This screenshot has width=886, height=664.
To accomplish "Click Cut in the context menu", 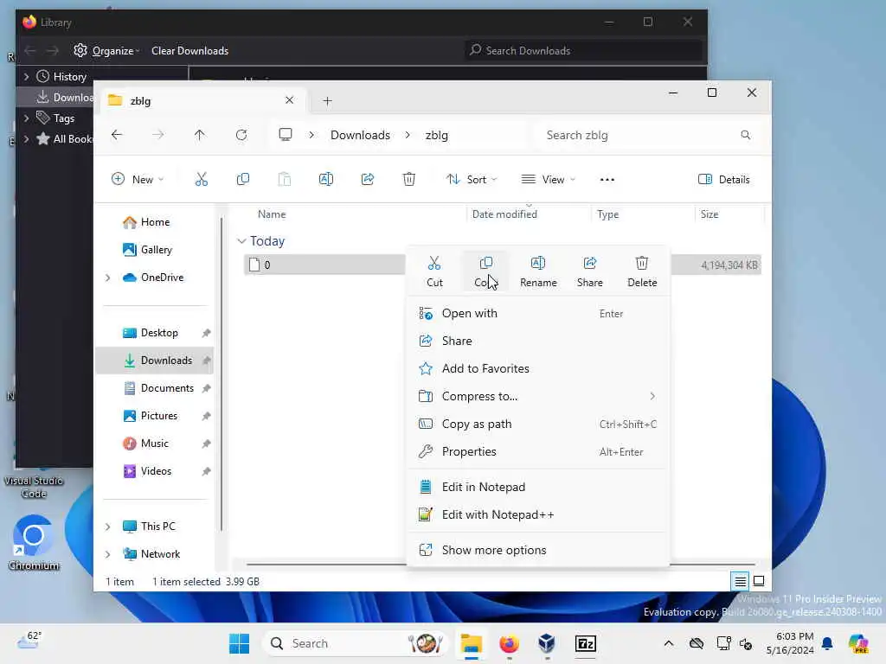I will click(434, 271).
